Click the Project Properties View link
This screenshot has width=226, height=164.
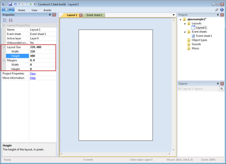tap(33, 74)
